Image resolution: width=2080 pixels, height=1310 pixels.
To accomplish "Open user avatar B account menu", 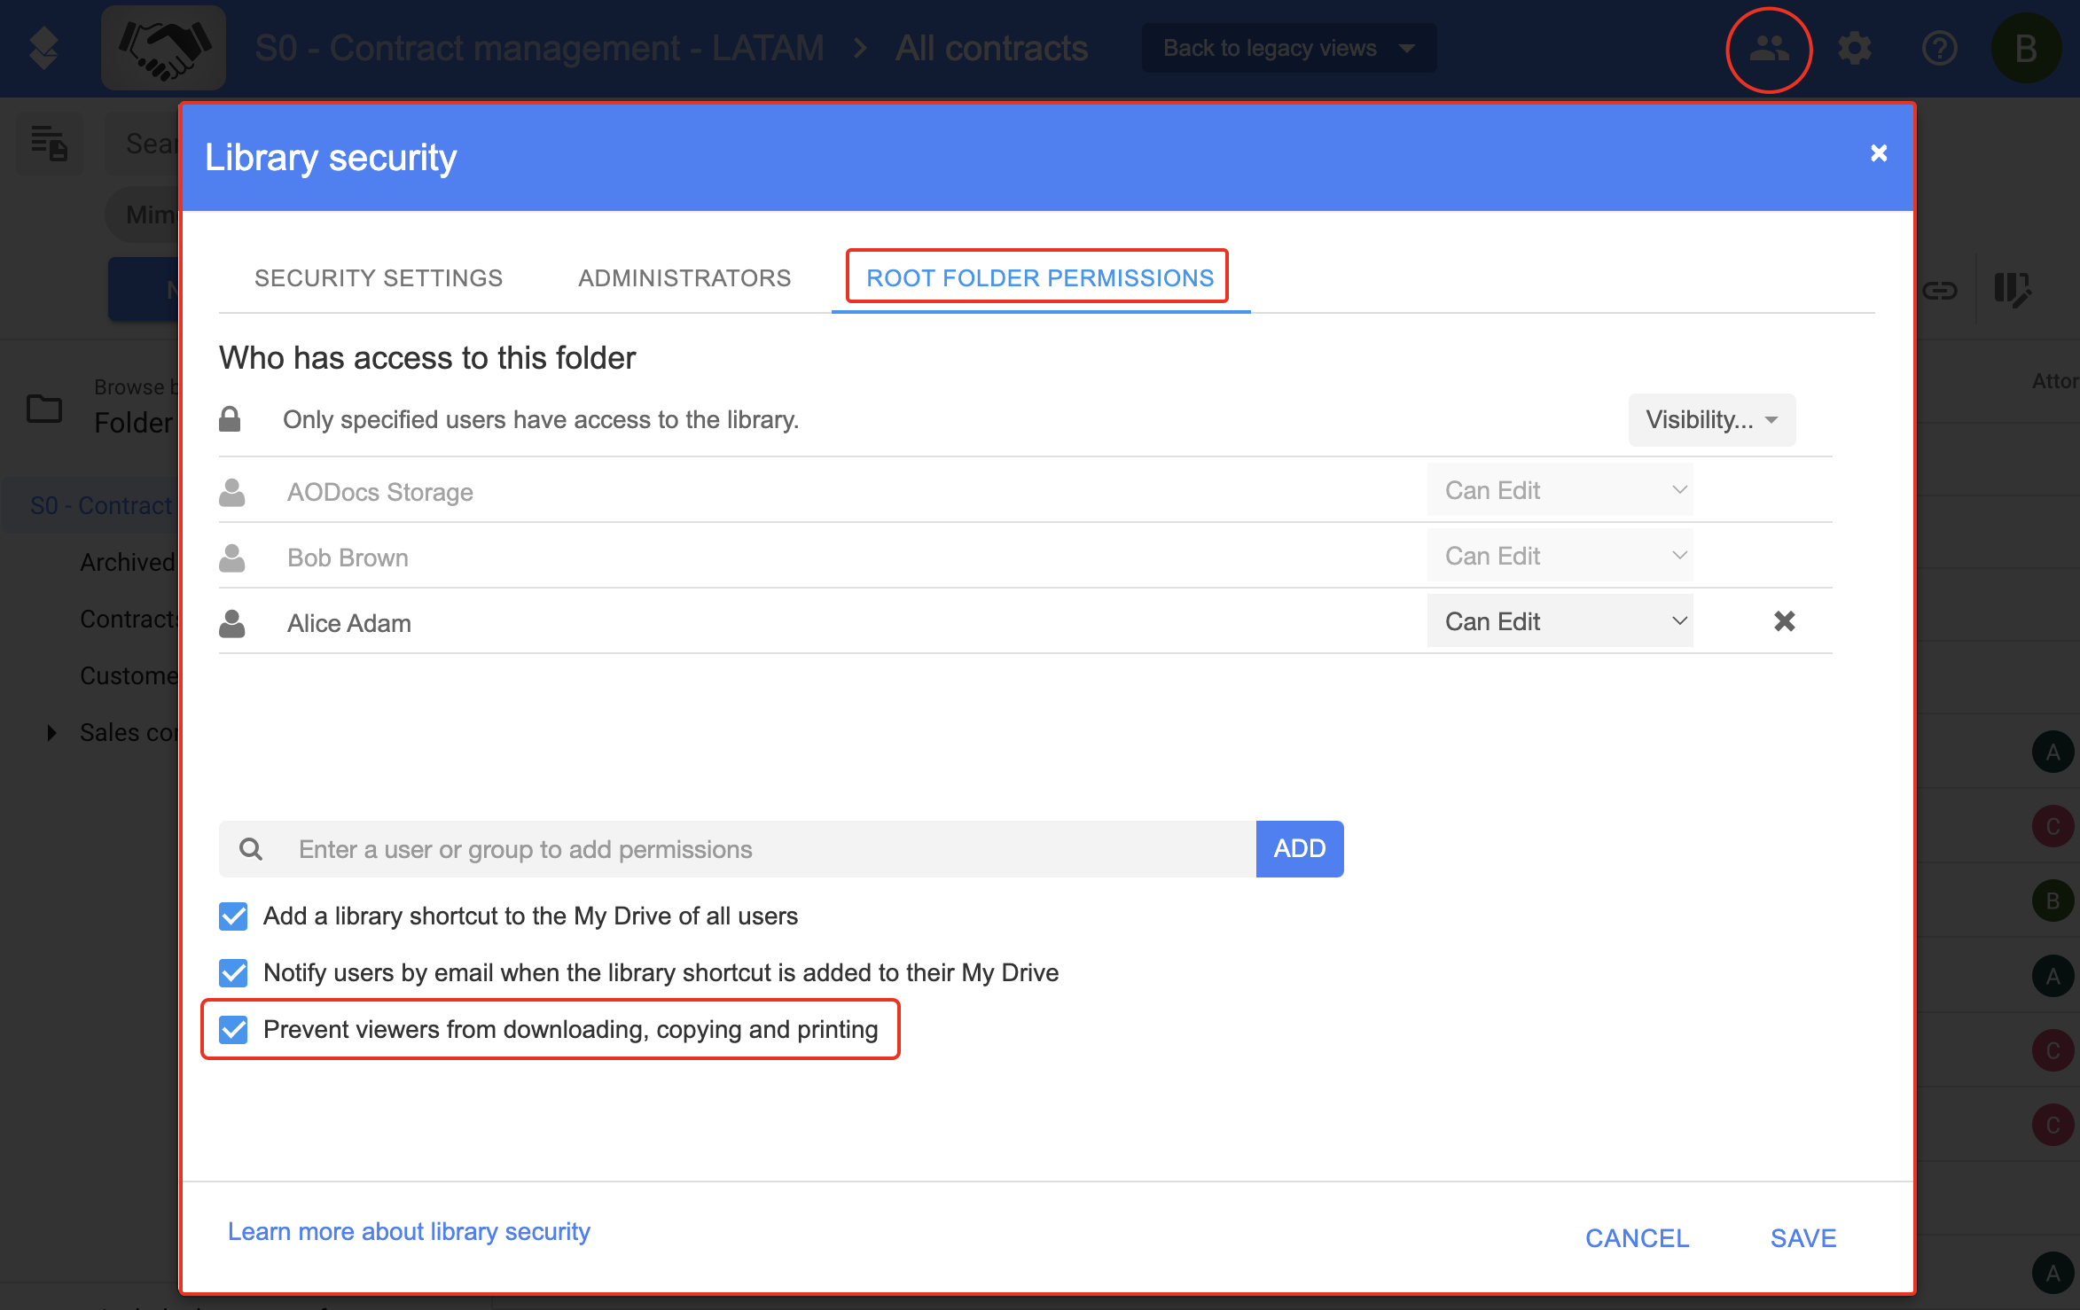I will 2026,49.
